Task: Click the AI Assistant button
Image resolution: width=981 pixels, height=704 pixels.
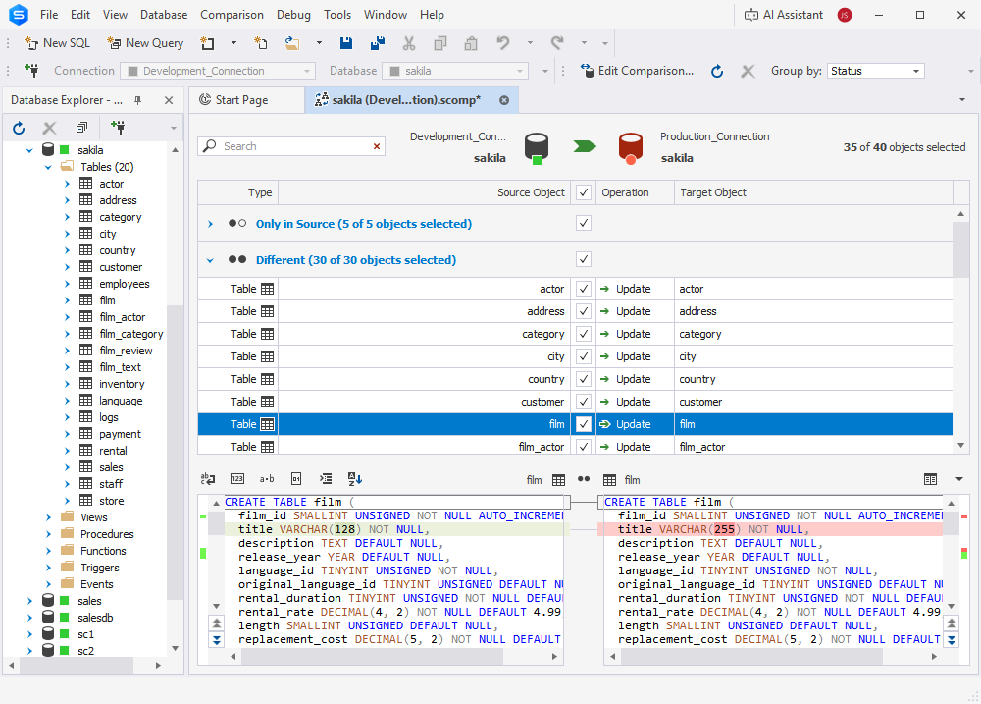Action: pyautogui.click(x=783, y=15)
